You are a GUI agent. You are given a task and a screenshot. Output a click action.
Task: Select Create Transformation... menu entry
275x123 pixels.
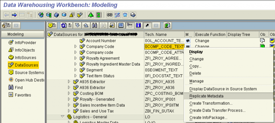(211, 103)
